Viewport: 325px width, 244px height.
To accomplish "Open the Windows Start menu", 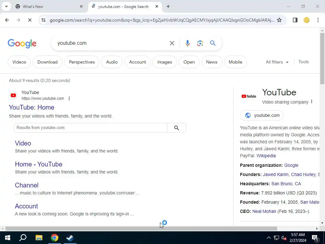I will click(8, 238).
